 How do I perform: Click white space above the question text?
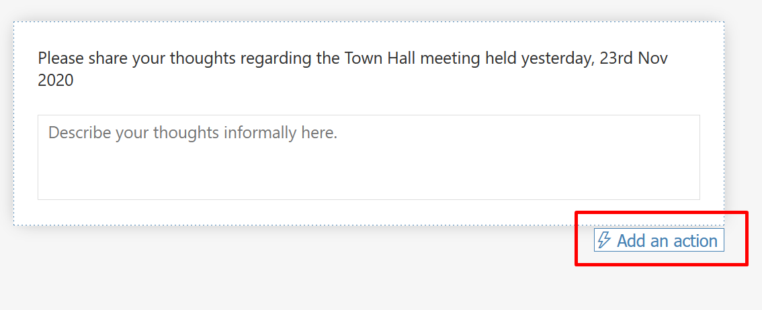coord(369,35)
